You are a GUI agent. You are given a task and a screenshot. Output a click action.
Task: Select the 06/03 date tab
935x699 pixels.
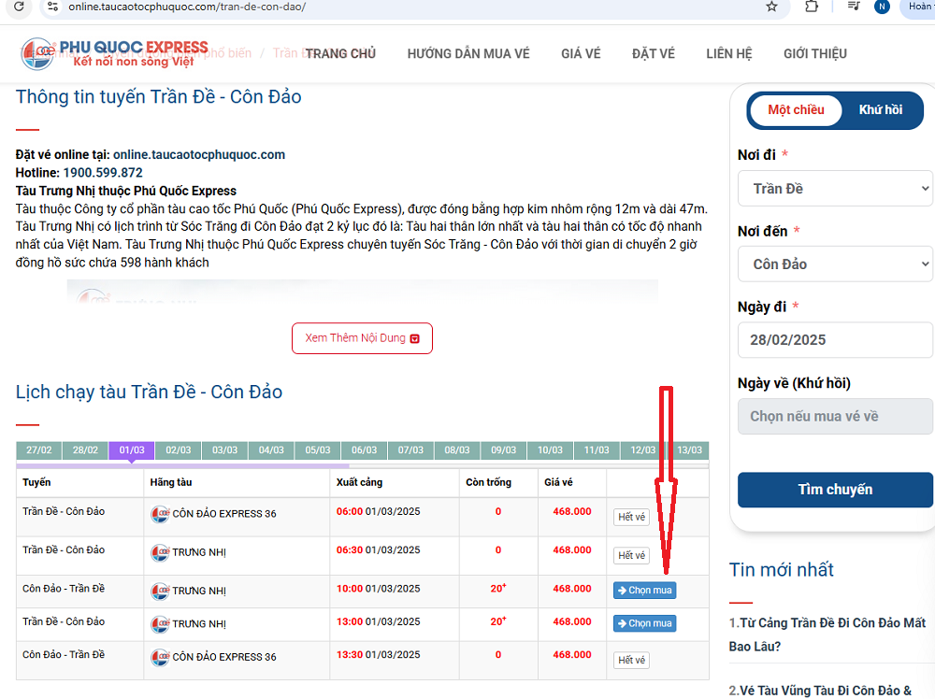click(365, 449)
